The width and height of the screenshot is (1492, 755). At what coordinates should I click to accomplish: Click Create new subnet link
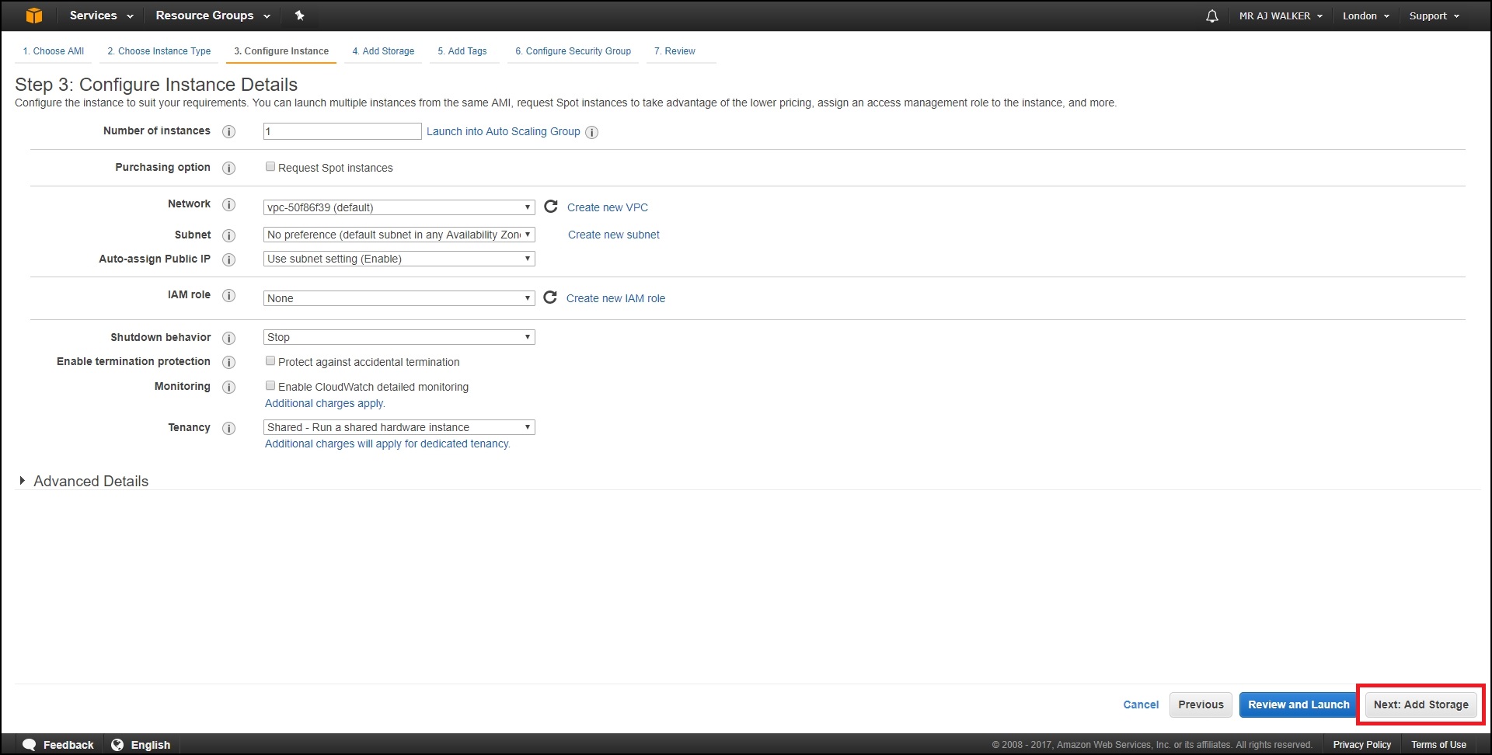614,235
